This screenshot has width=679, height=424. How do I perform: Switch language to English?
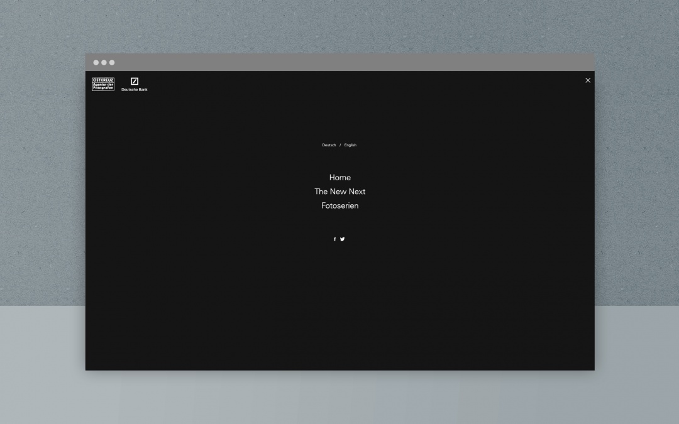point(350,145)
